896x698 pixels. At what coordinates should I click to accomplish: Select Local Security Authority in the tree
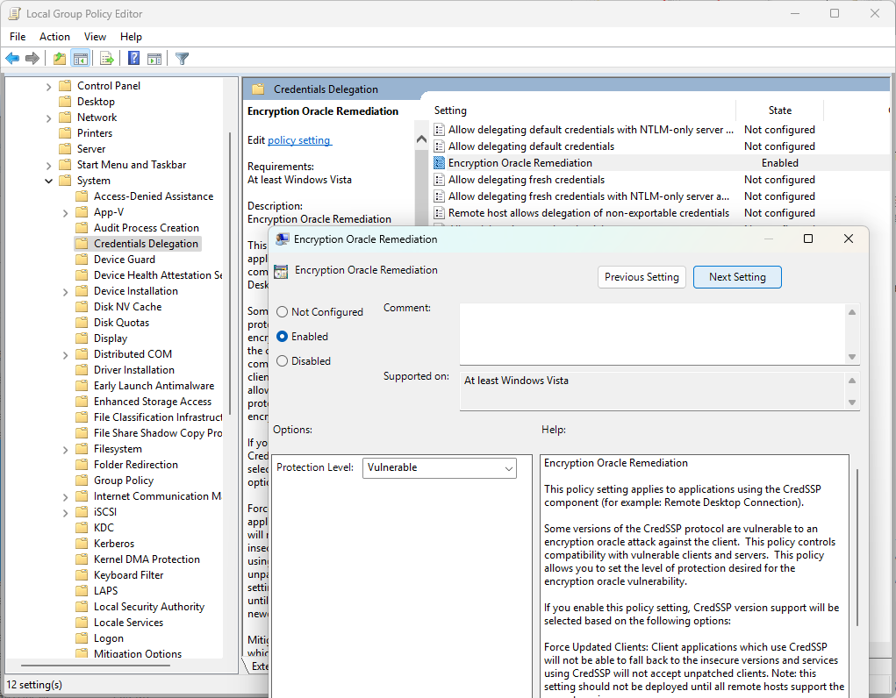click(149, 607)
